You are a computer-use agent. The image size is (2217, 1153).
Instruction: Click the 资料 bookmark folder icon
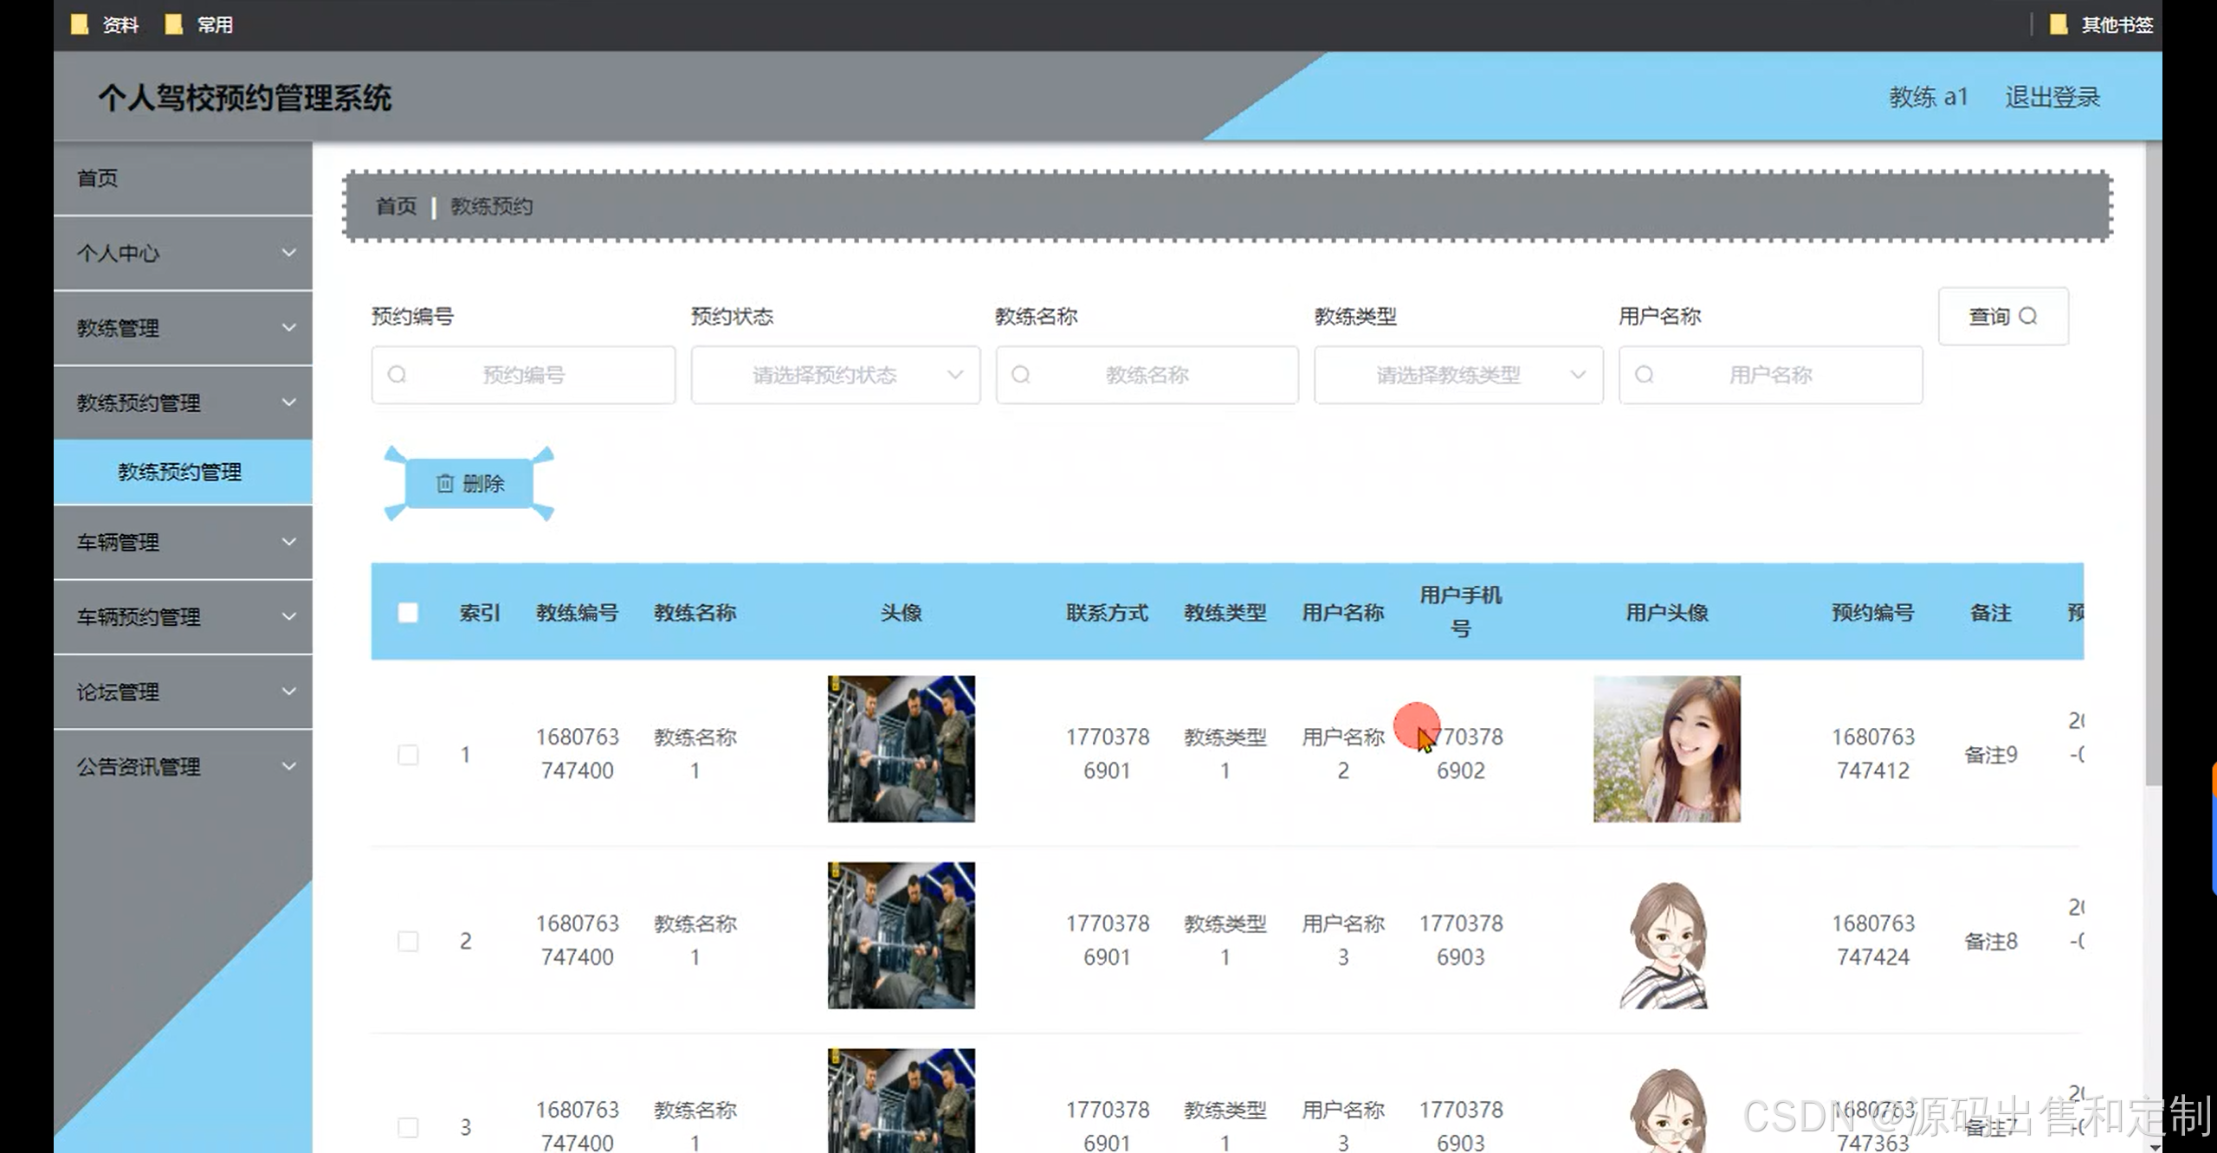pos(80,24)
